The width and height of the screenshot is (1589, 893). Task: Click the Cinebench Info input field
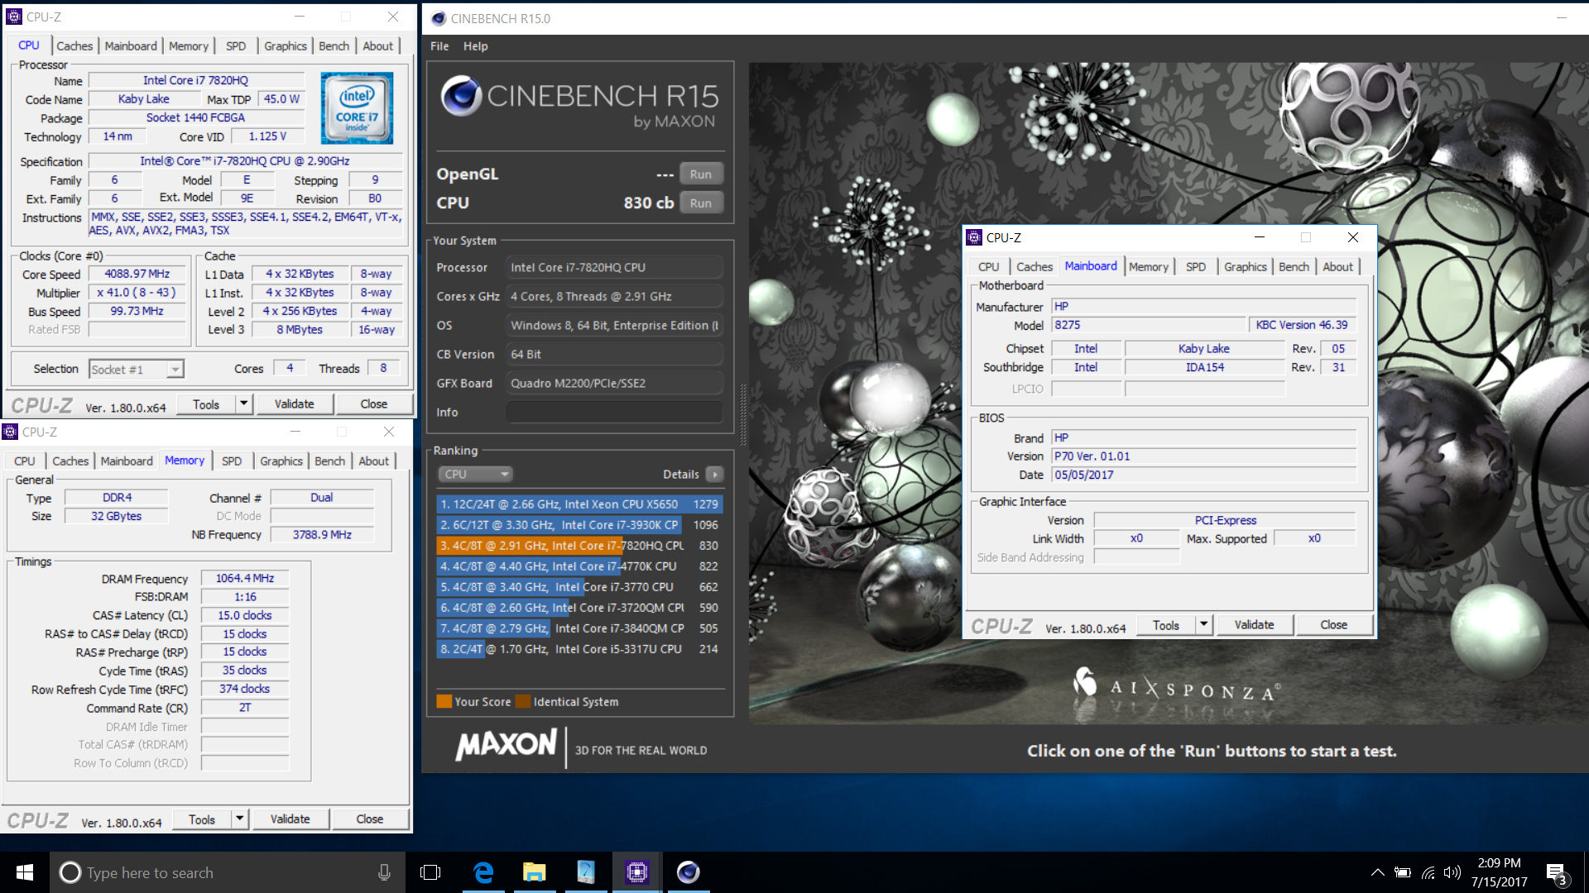click(614, 413)
